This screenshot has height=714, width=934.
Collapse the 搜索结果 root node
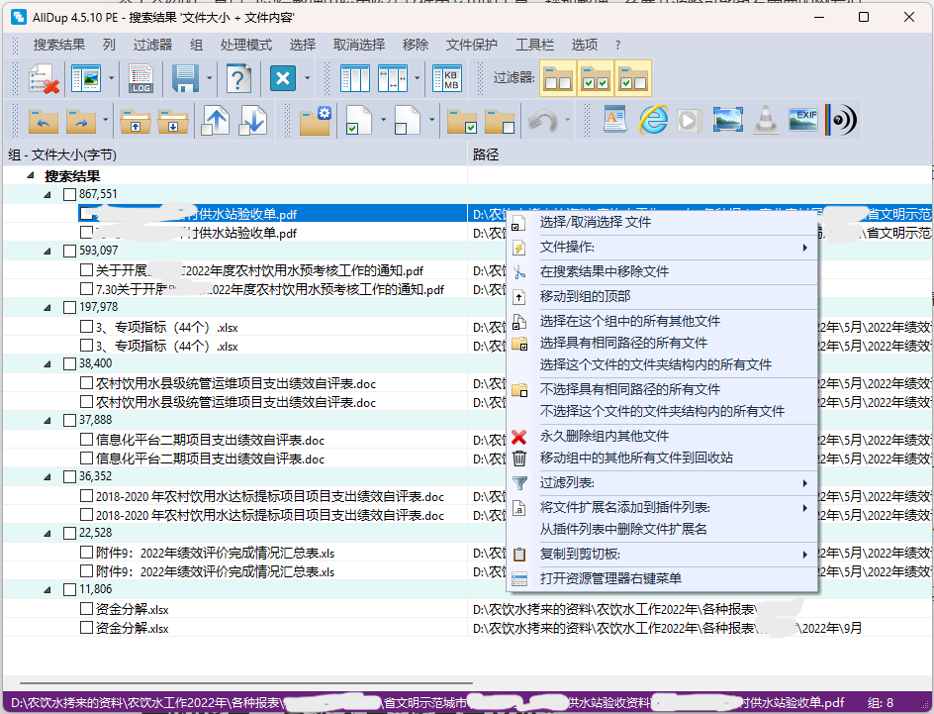31,176
